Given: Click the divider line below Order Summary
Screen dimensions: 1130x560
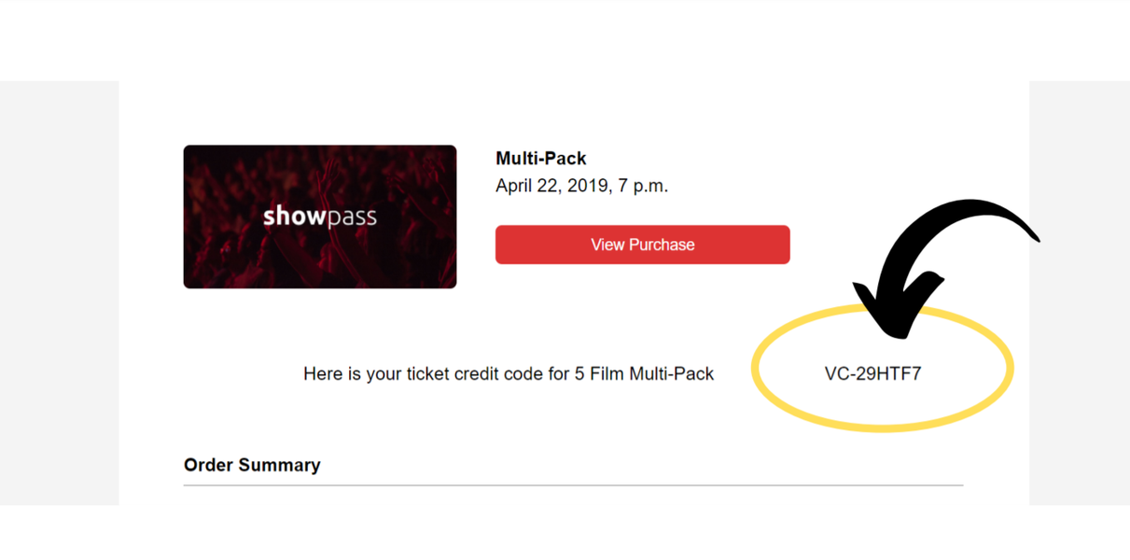Looking at the screenshot, I should click(x=573, y=485).
